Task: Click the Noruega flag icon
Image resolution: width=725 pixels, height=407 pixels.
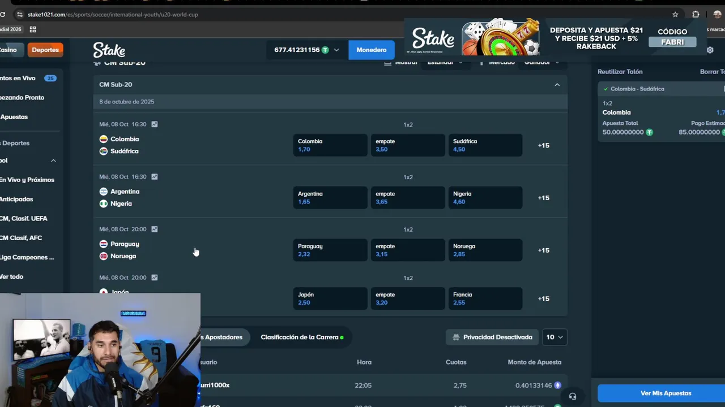Action: tap(104, 256)
